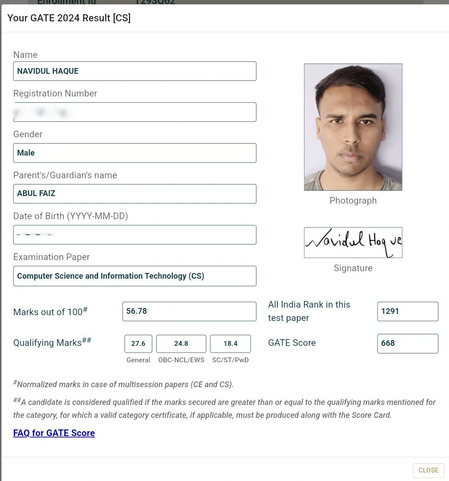Click the GATE Score value field
The height and width of the screenshot is (481, 449).
407,343
